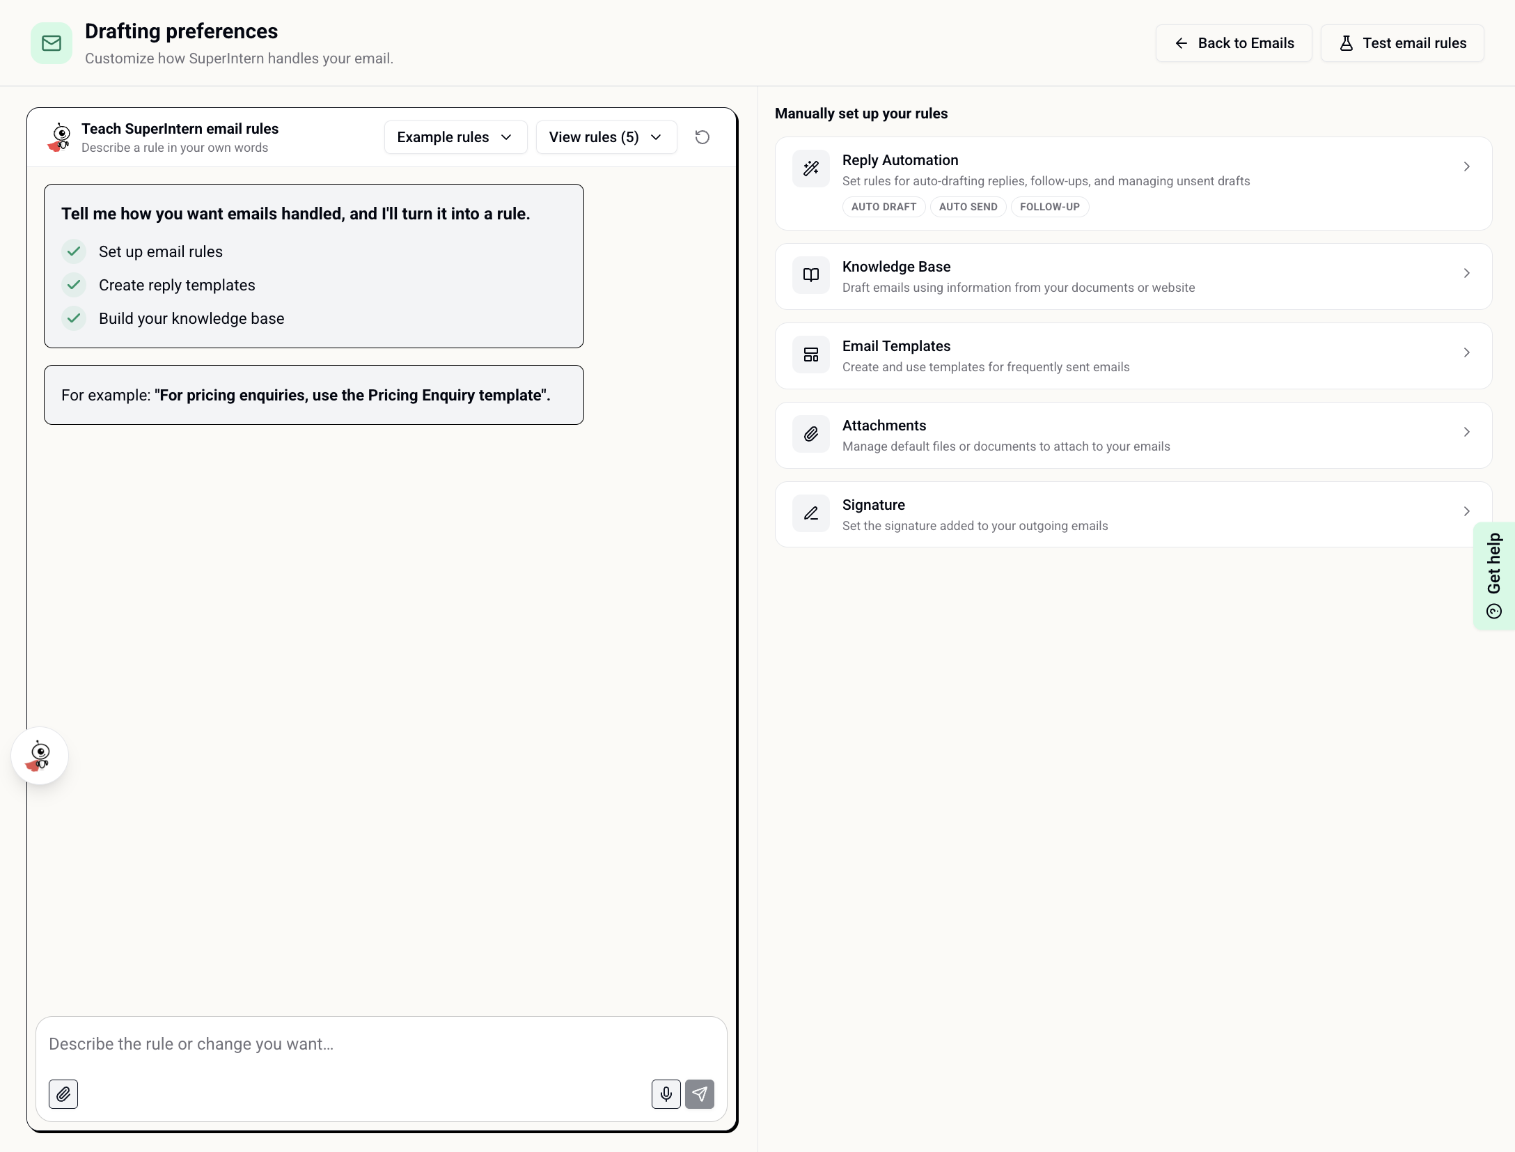The image size is (1515, 1152).
Task: Click the open book Knowledge Base icon
Action: [811, 275]
